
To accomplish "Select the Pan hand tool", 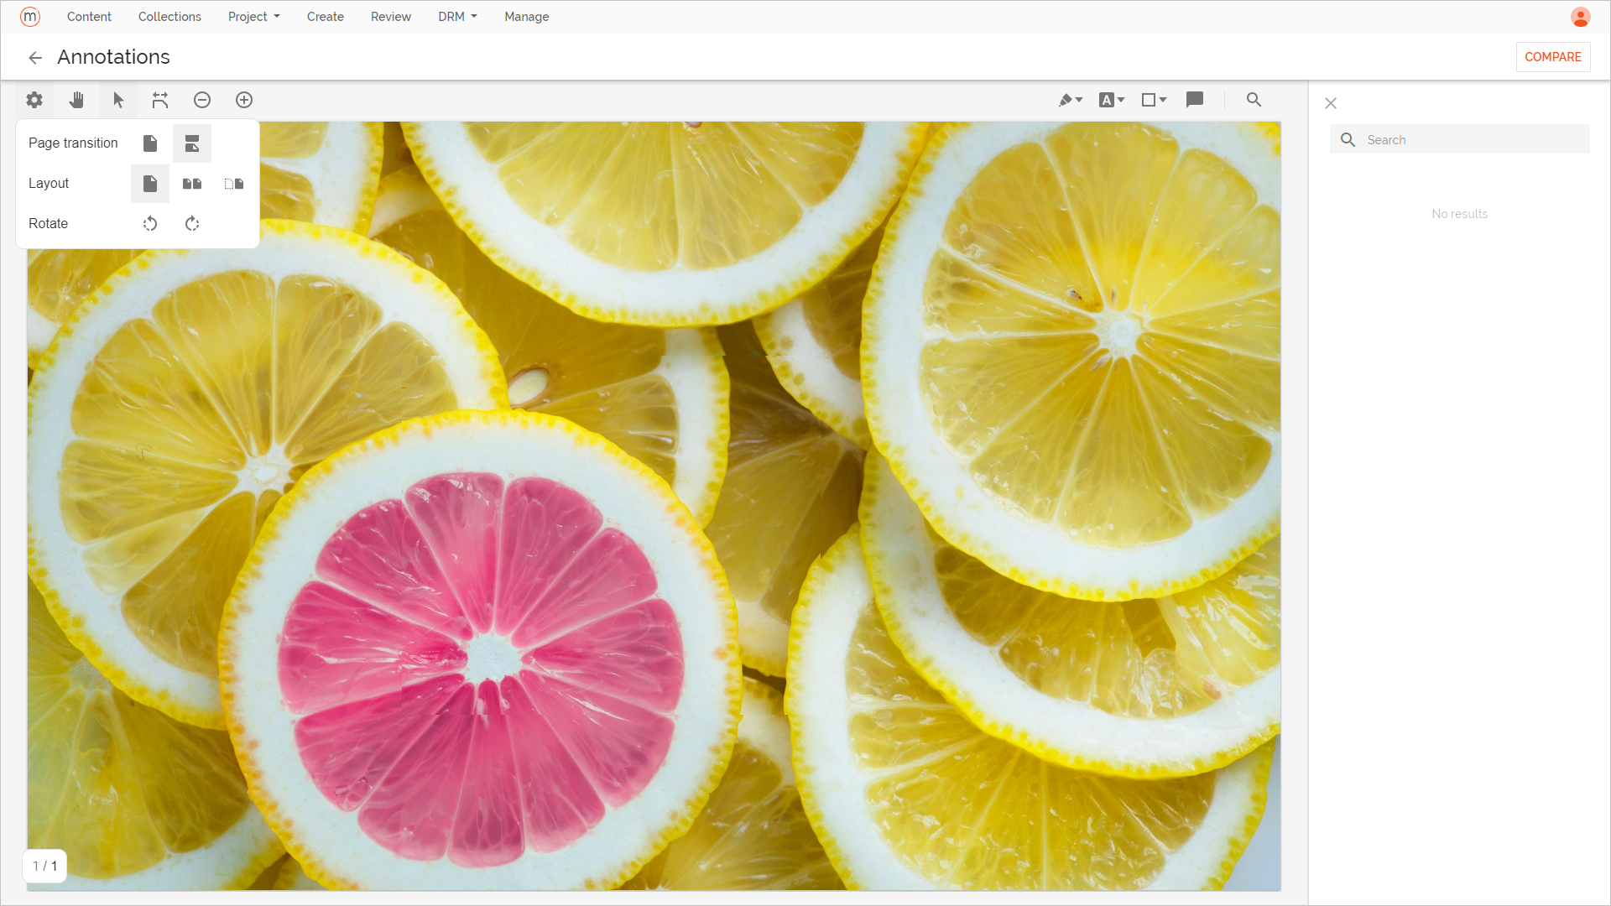I will (x=76, y=100).
